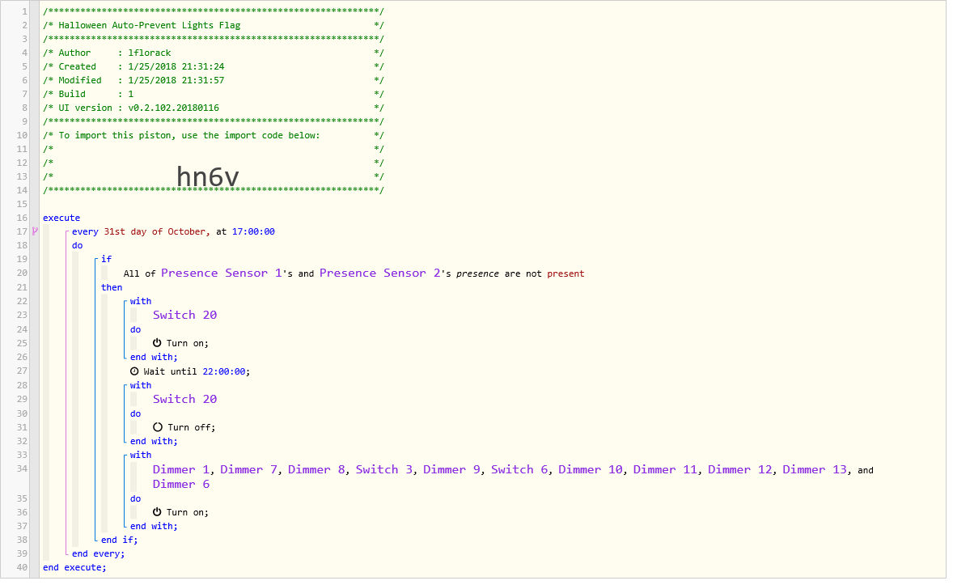Click Switch 6 in device list

coord(519,471)
